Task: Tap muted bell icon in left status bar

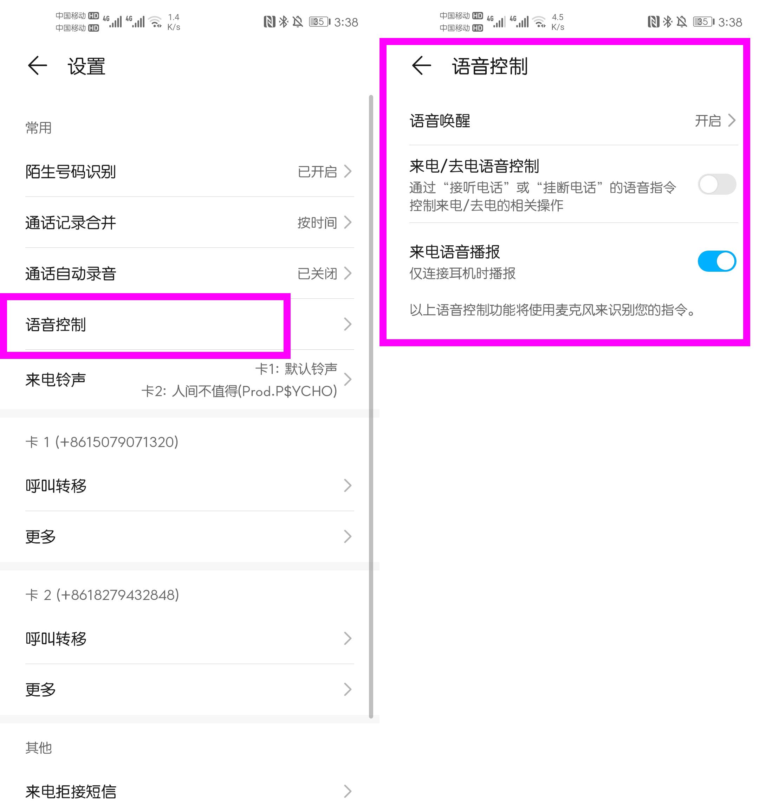Action: 298,22
